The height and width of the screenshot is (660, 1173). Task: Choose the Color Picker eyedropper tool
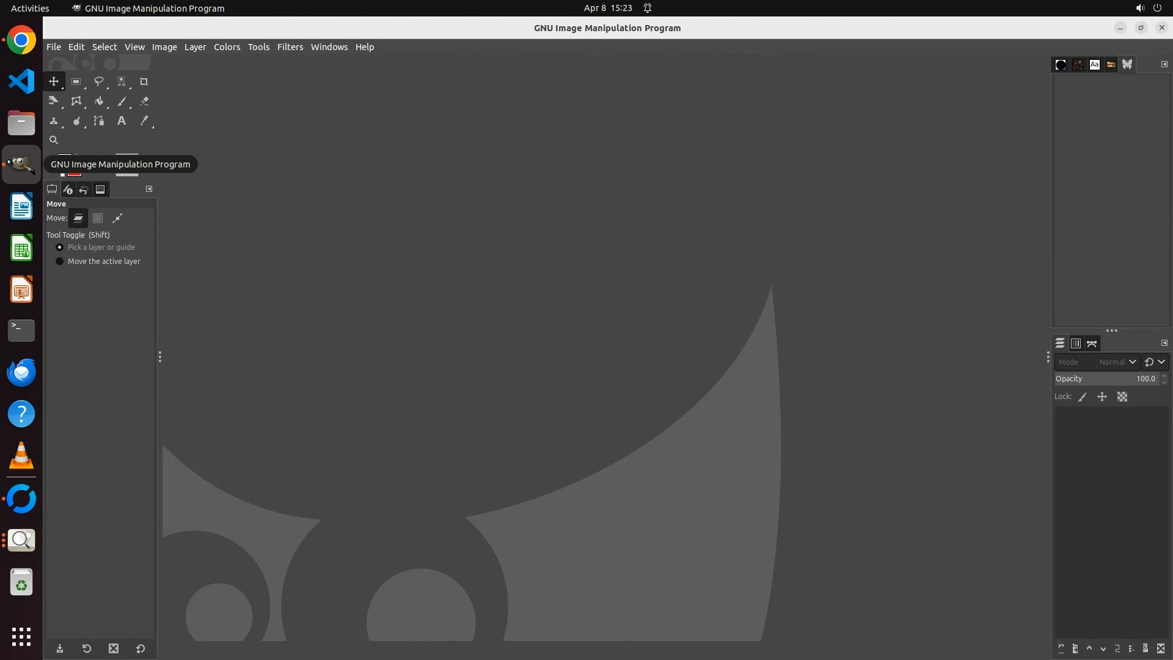[144, 121]
